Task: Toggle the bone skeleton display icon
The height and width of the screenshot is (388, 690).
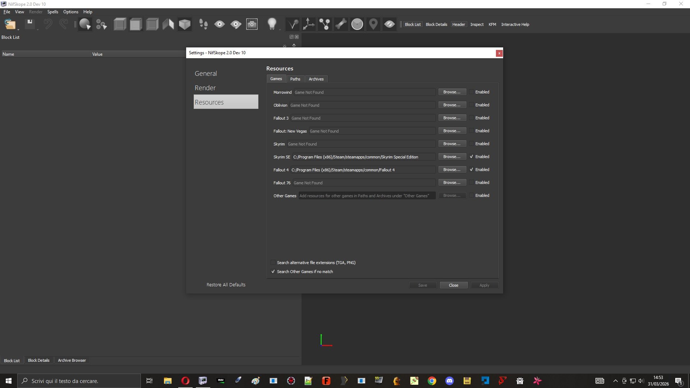Action: click(x=341, y=24)
